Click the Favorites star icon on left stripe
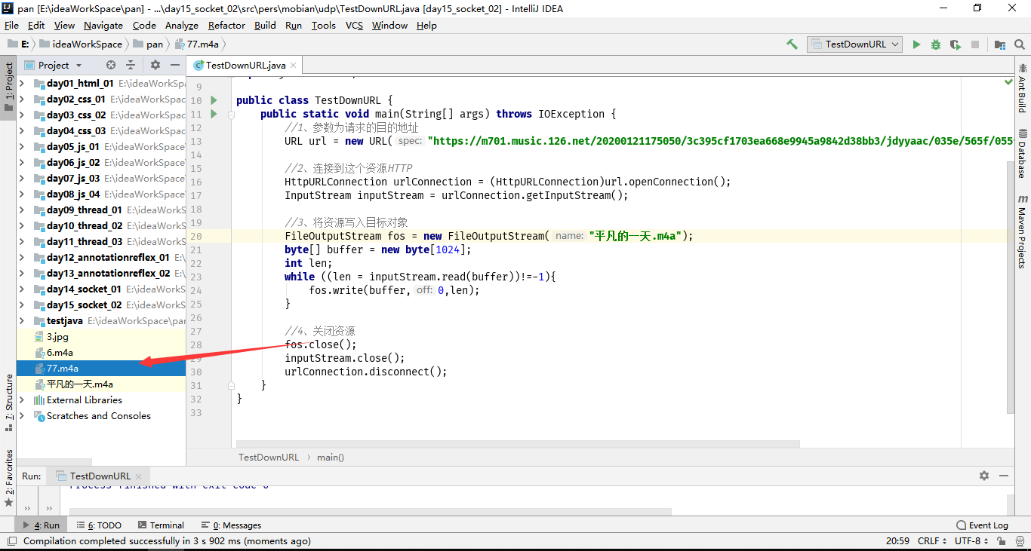The image size is (1031, 551). point(8,502)
